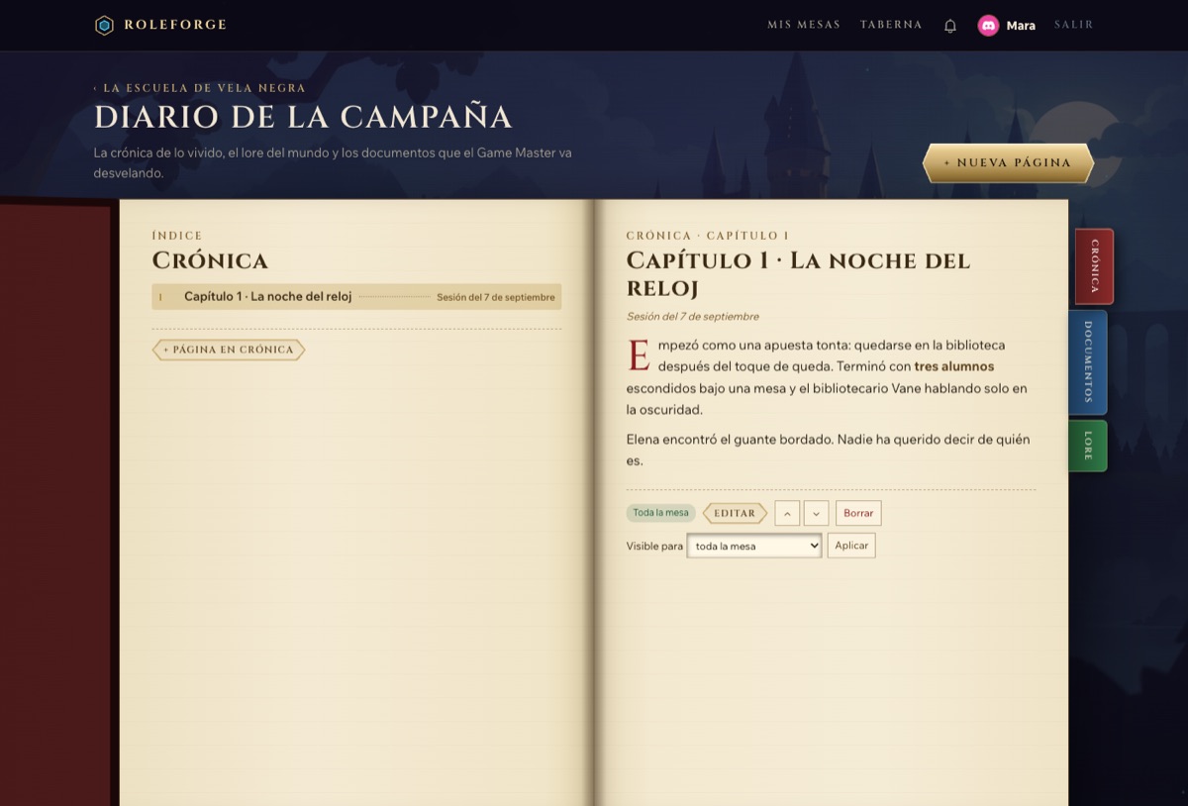Screen dimensions: 1188x806
Task: Click the RoleForge brand name
Action: coord(175,25)
